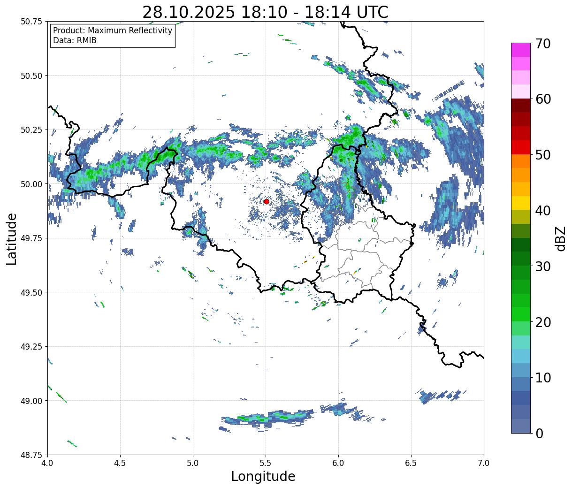Click the latitude tick label 50.50
Screen dimensions: 572x488
[31, 76]
